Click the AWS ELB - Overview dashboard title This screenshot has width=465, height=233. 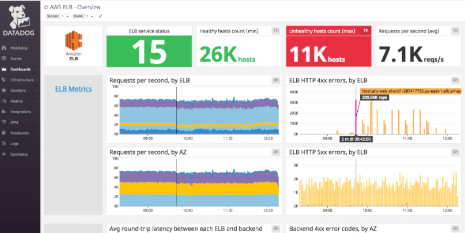[75, 7]
